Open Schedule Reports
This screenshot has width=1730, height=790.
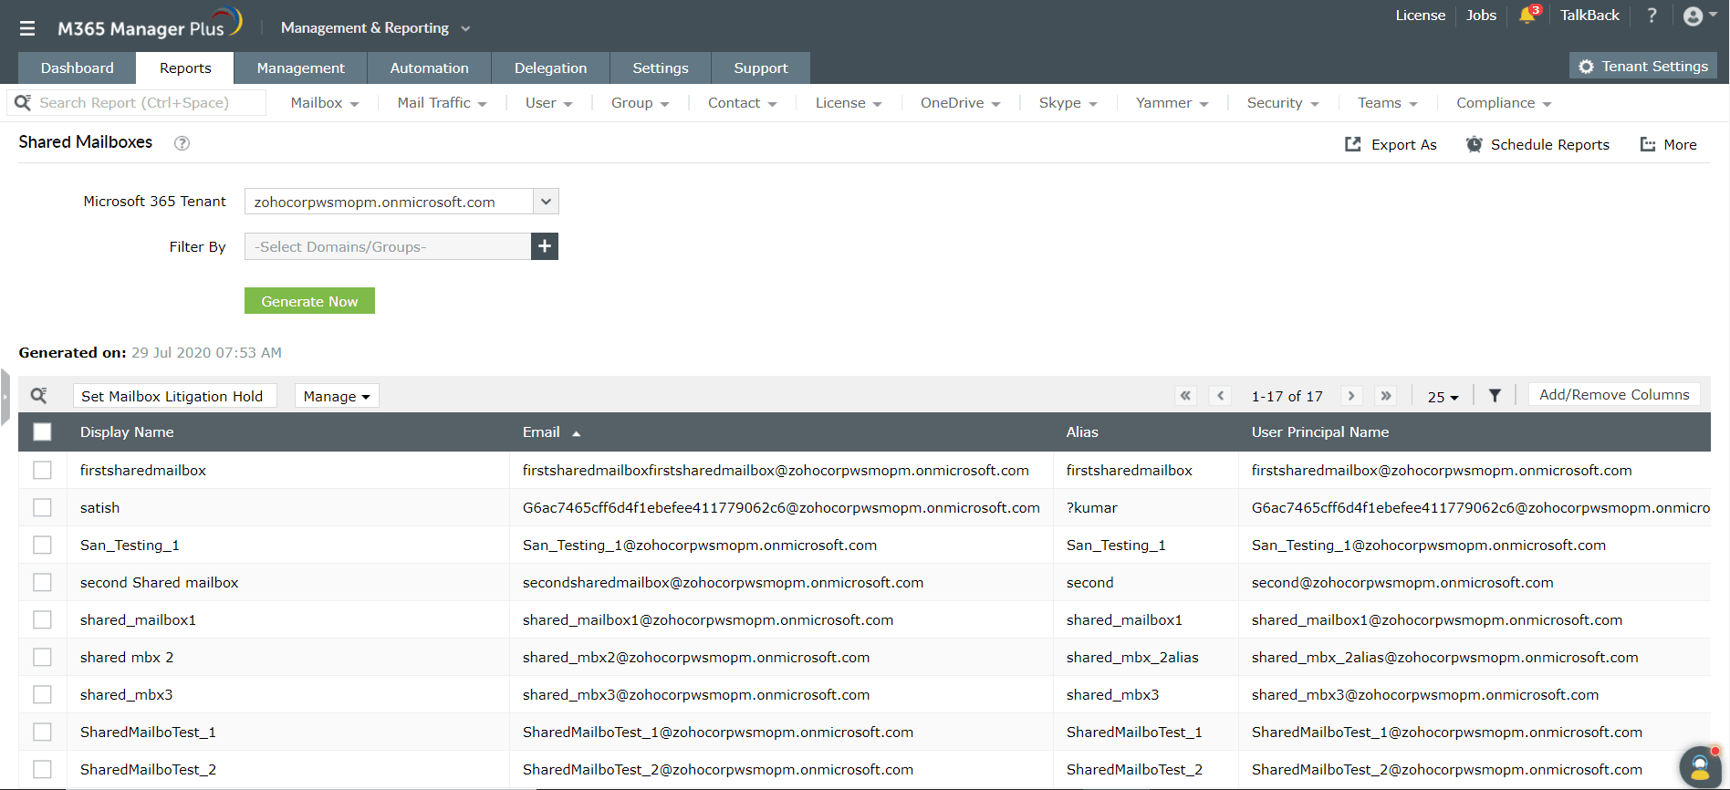click(x=1537, y=144)
